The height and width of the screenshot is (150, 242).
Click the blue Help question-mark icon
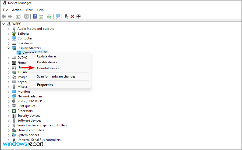click(x=35, y=16)
